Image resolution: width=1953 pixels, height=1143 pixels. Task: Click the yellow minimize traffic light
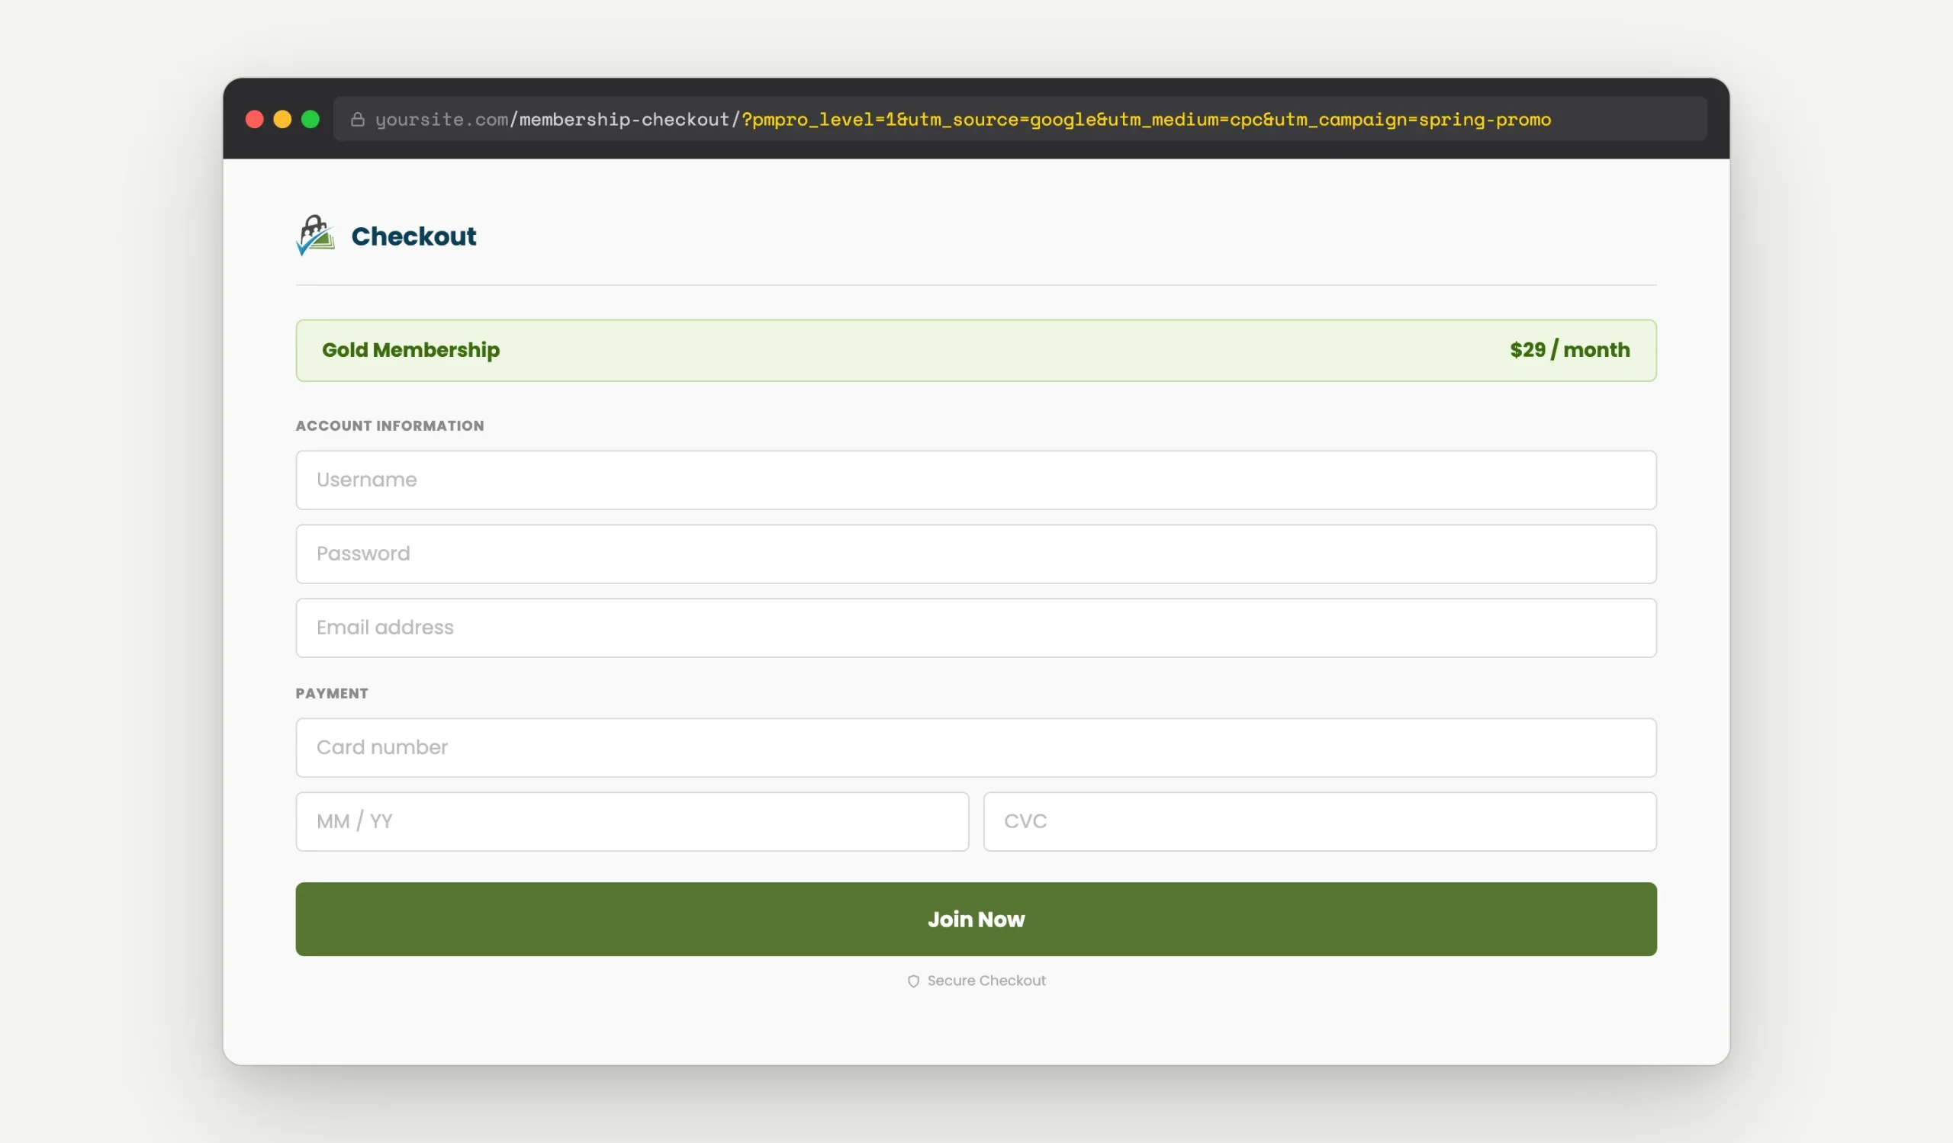point(283,118)
